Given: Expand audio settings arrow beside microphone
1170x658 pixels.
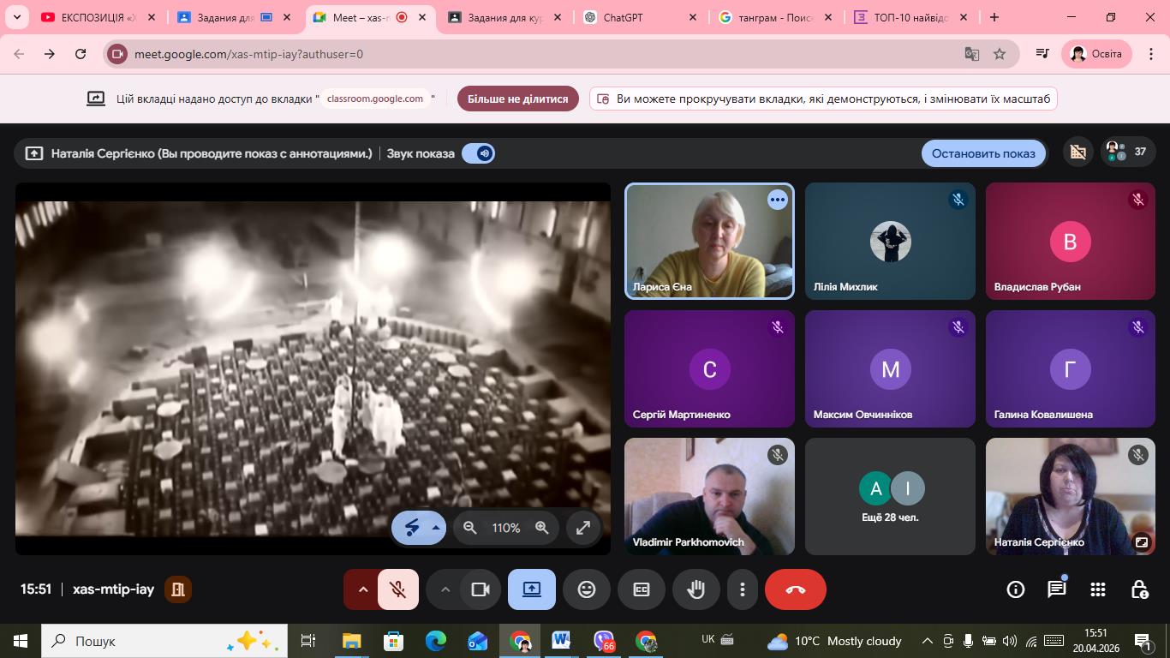Looking at the screenshot, I should pyautogui.click(x=362, y=589).
